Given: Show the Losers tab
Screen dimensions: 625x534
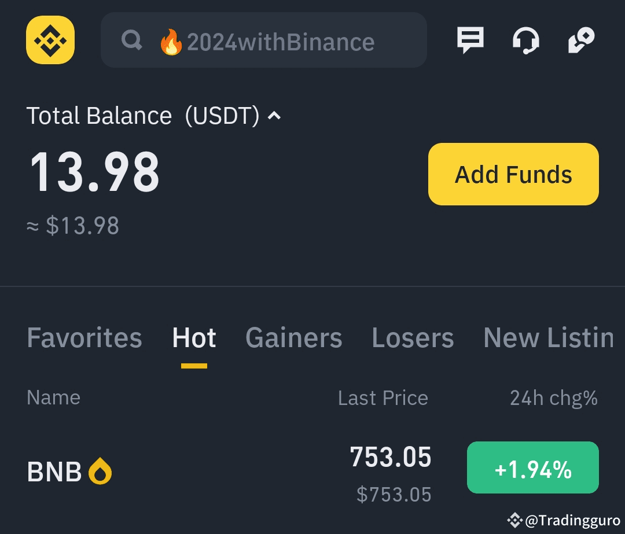Looking at the screenshot, I should (413, 338).
